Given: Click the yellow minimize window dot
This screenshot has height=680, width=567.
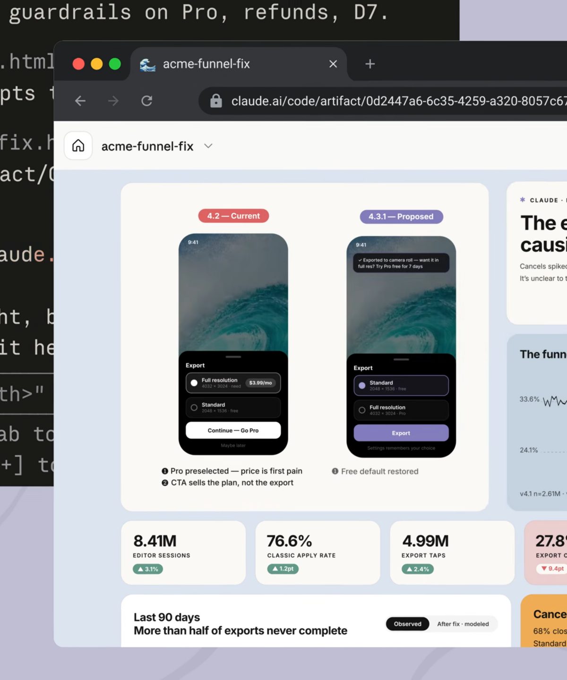Looking at the screenshot, I should [97, 64].
